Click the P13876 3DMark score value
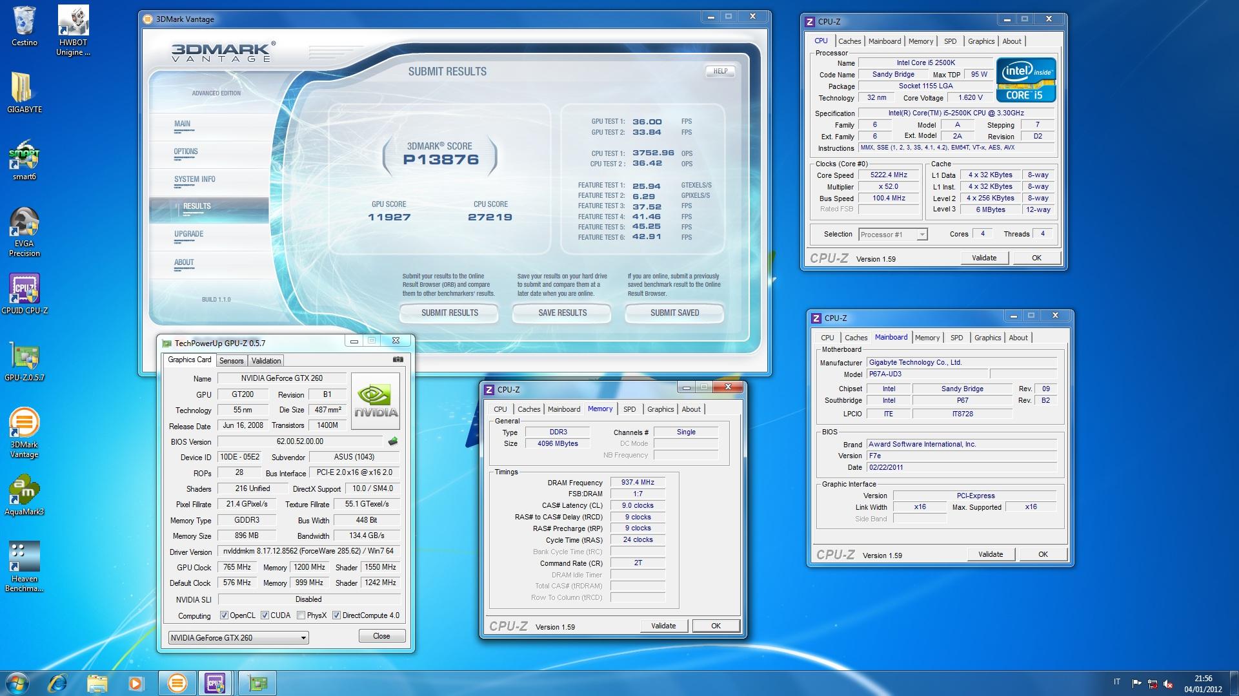1239x696 pixels. click(441, 160)
